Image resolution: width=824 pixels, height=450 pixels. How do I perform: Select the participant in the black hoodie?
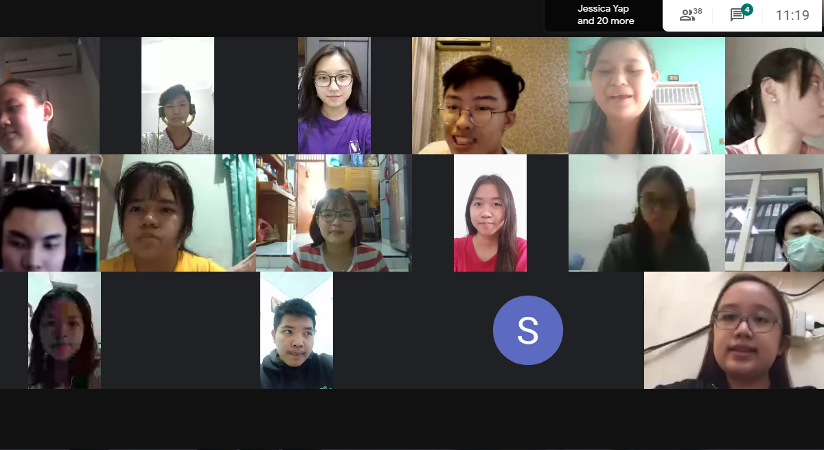297,330
